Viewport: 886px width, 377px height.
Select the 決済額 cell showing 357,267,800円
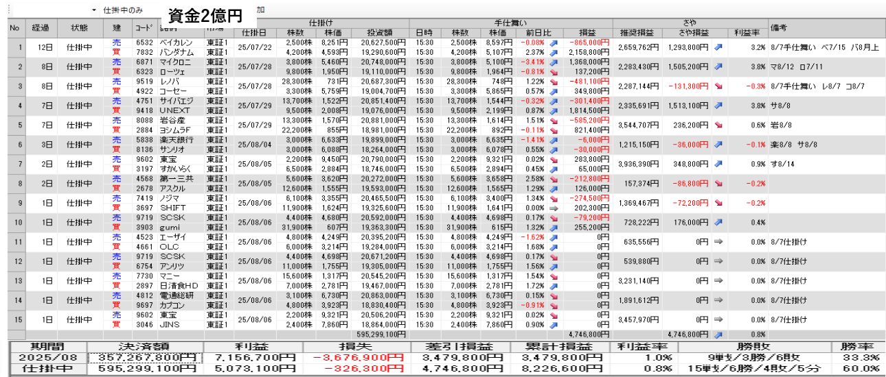tap(143, 358)
